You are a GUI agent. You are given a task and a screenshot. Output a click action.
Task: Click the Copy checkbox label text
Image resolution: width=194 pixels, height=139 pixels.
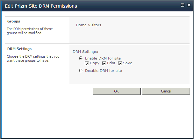pyautogui.click(x=95, y=63)
